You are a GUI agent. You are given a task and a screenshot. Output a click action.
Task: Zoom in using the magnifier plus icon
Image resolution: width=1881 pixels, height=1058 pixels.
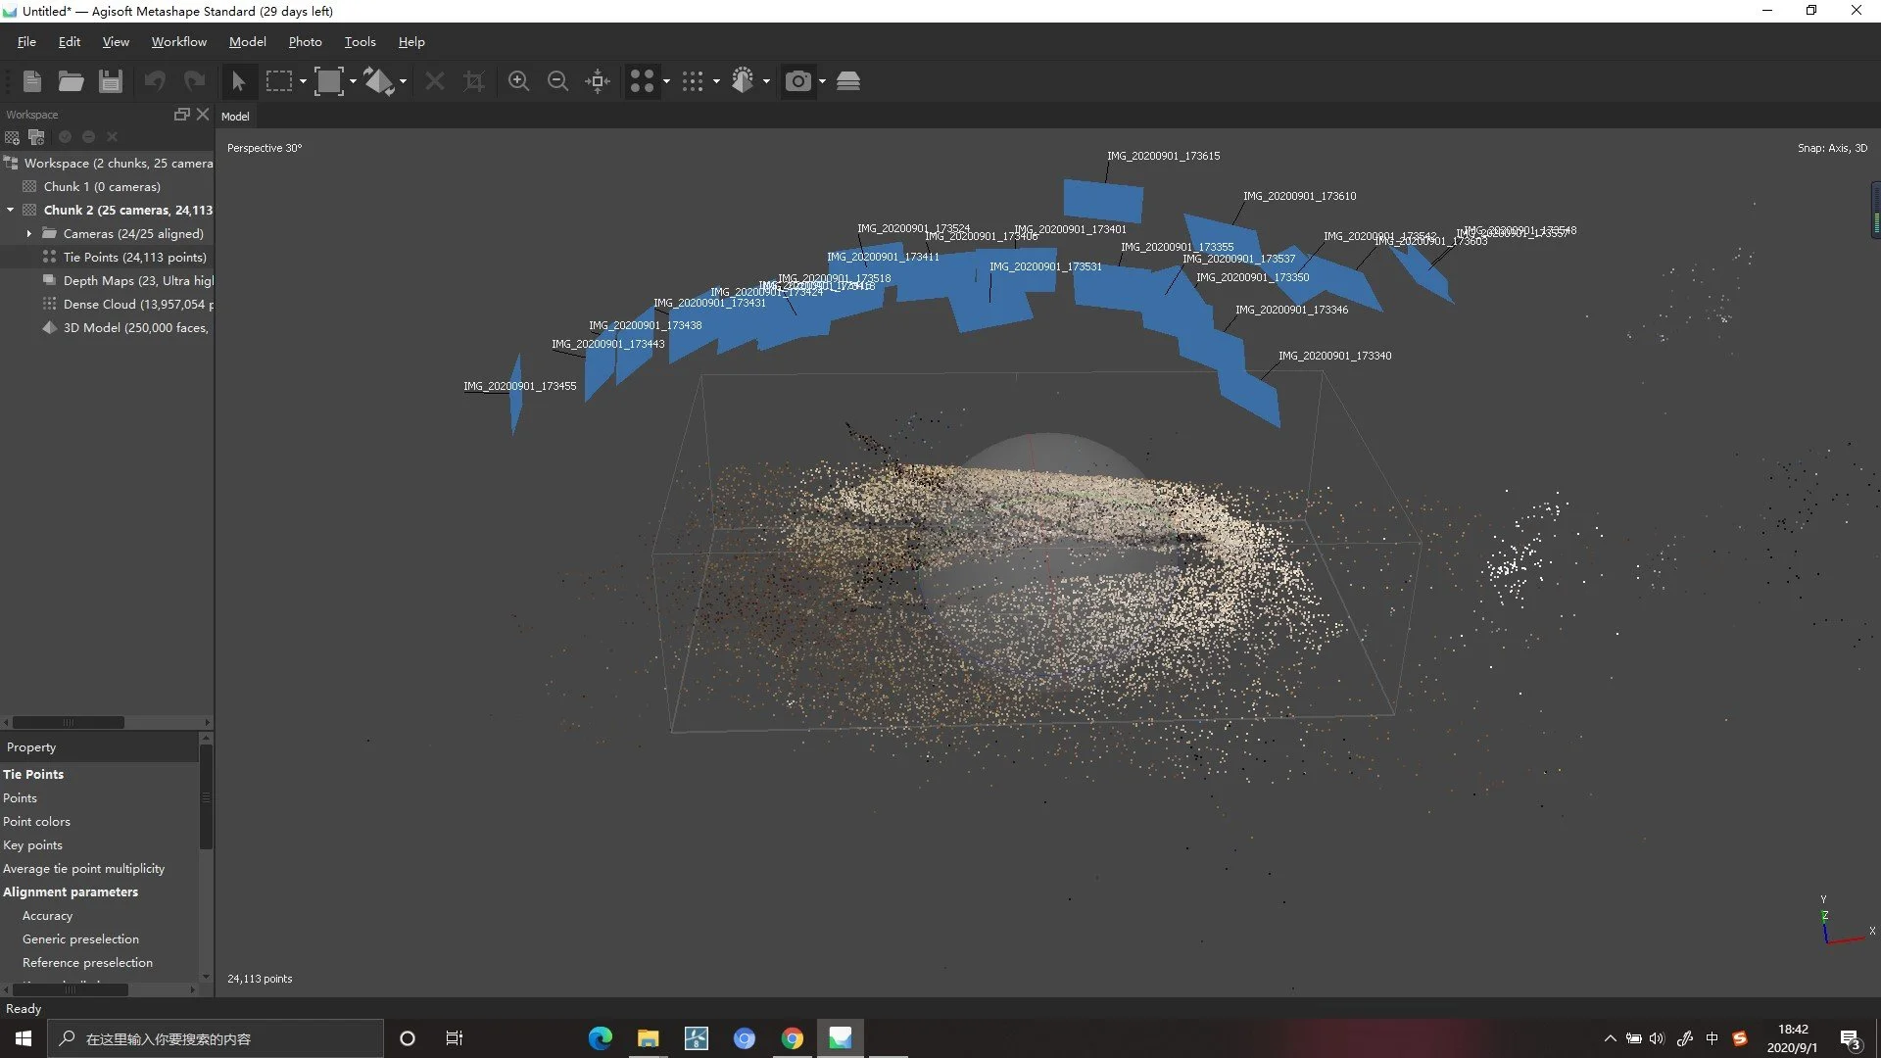pos(518,81)
